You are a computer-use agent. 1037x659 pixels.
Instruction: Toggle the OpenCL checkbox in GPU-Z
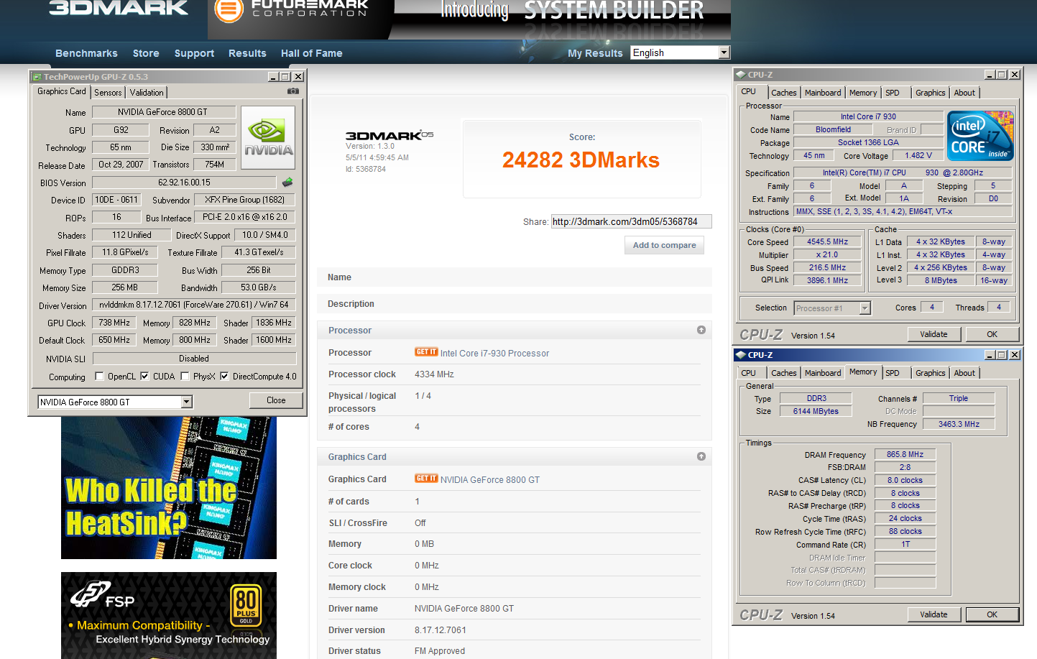pos(100,376)
